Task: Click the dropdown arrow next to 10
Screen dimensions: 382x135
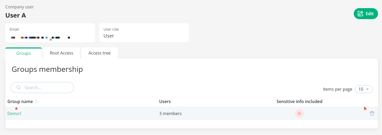Action: tap(367, 89)
